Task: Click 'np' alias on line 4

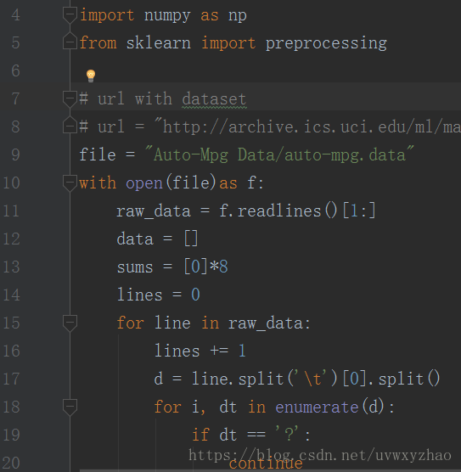Action: tap(237, 16)
